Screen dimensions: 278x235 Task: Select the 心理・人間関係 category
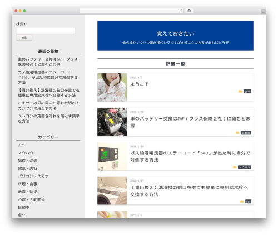point(31,199)
